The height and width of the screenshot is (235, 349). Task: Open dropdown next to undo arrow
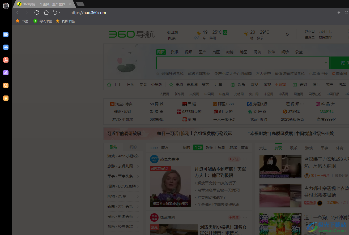click(x=60, y=12)
